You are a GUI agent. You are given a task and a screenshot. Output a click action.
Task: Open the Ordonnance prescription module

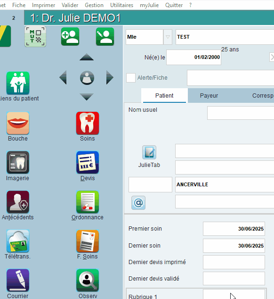pos(88,202)
